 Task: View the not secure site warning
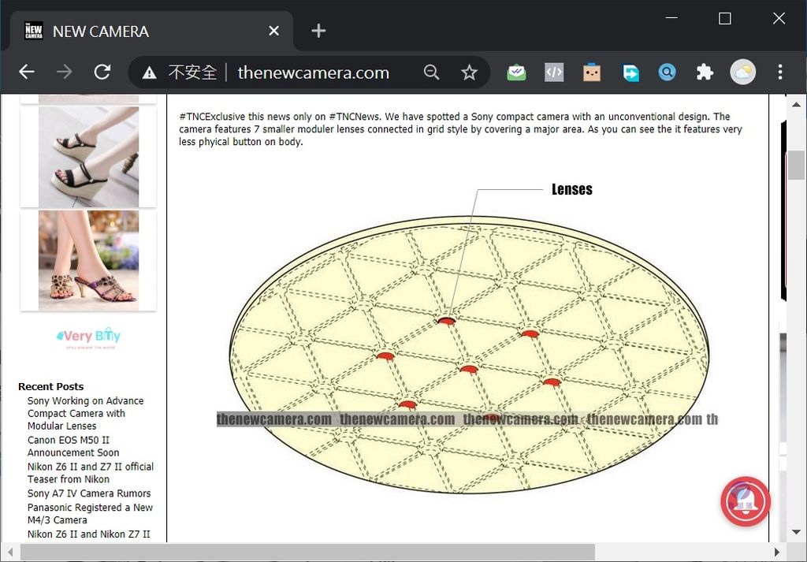click(179, 73)
